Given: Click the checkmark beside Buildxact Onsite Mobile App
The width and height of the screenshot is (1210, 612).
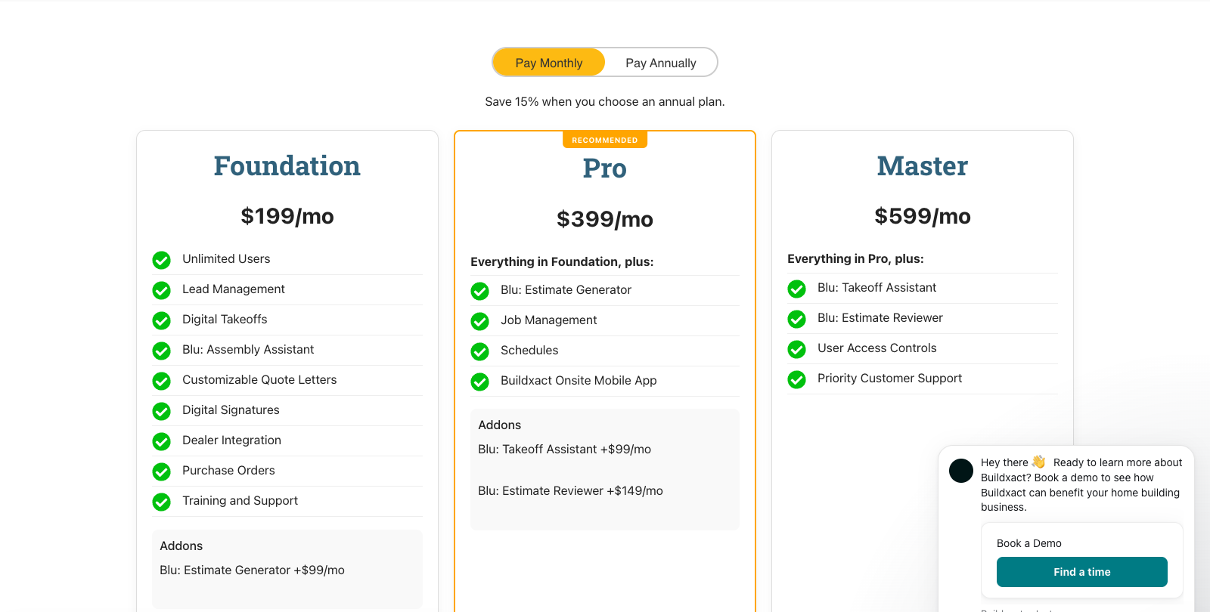Looking at the screenshot, I should tap(479, 382).
